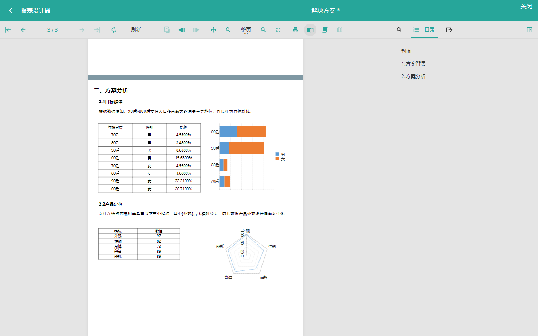This screenshot has height=336, width=538.
Task: Print the report
Action: [295, 30]
